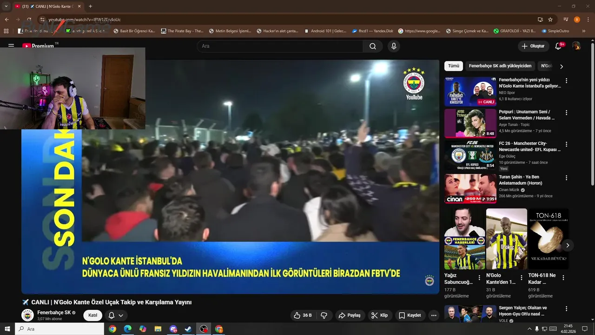Open the TON-618 short thumbnail
595x335 pixels.
(x=549, y=239)
